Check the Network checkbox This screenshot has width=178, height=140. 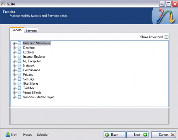point(20,66)
